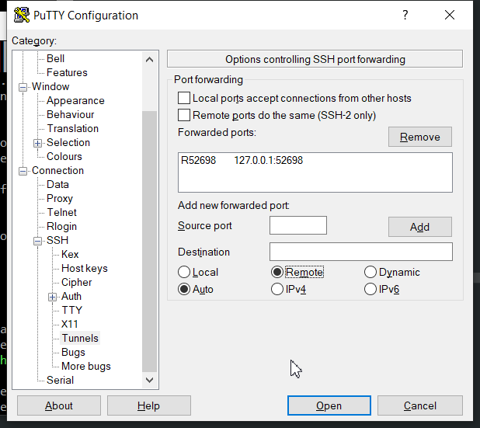Open the Cipher category

click(76, 283)
